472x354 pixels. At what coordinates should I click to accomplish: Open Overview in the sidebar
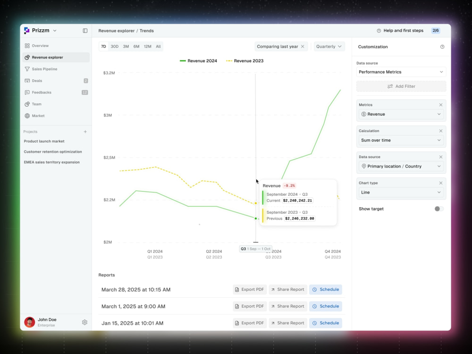click(x=56, y=46)
